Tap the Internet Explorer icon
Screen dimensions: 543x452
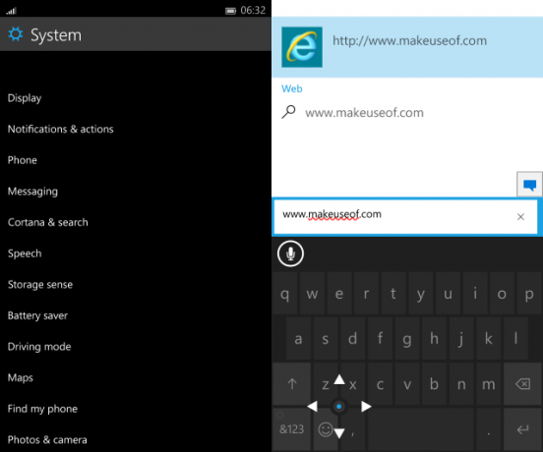point(302,47)
